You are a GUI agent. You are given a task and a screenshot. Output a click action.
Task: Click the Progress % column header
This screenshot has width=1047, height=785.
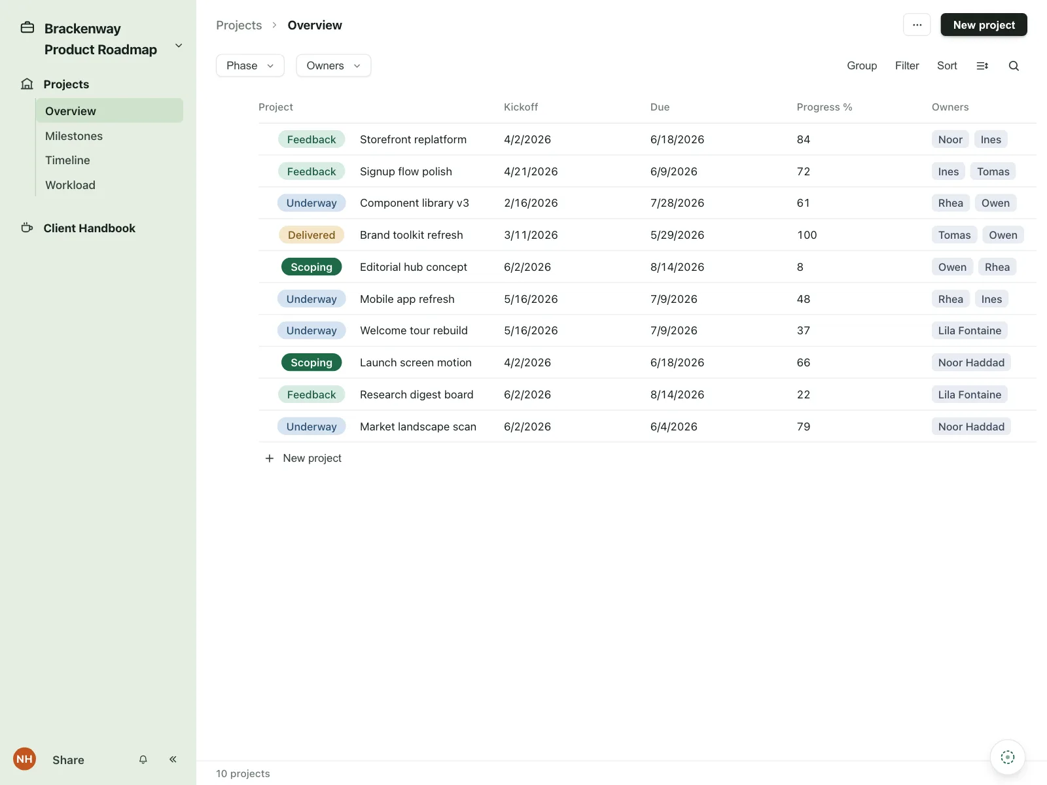(x=825, y=107)
